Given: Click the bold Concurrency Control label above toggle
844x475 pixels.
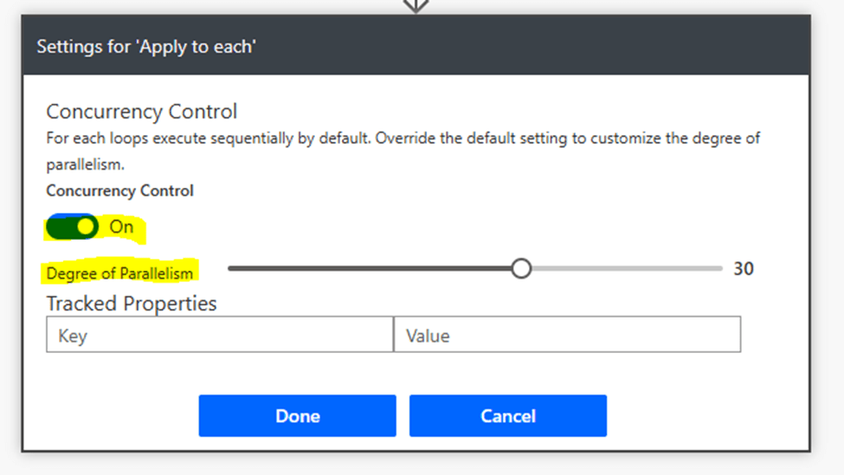Looking at the screenshot, I should [x=119, y=191].
